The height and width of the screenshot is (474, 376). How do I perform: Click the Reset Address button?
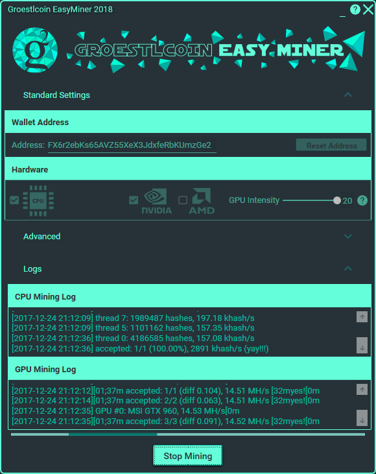[331, 145]
